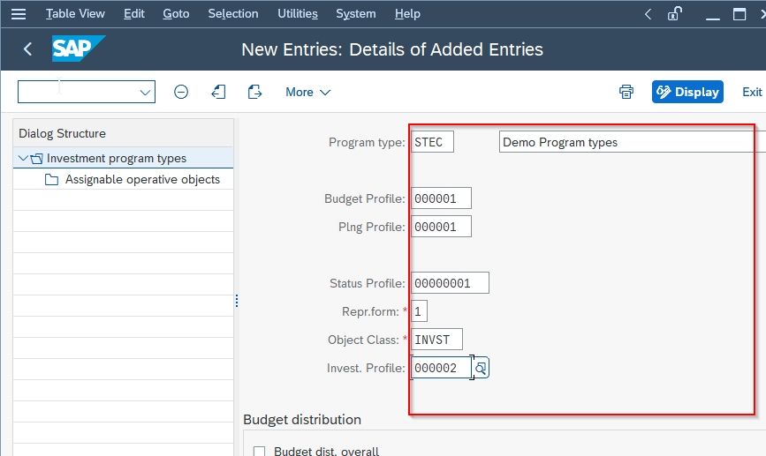The width and height of the screenshot is (766, 456).
Task: Open the Utilities menu
Action: (x=298, y=13)
